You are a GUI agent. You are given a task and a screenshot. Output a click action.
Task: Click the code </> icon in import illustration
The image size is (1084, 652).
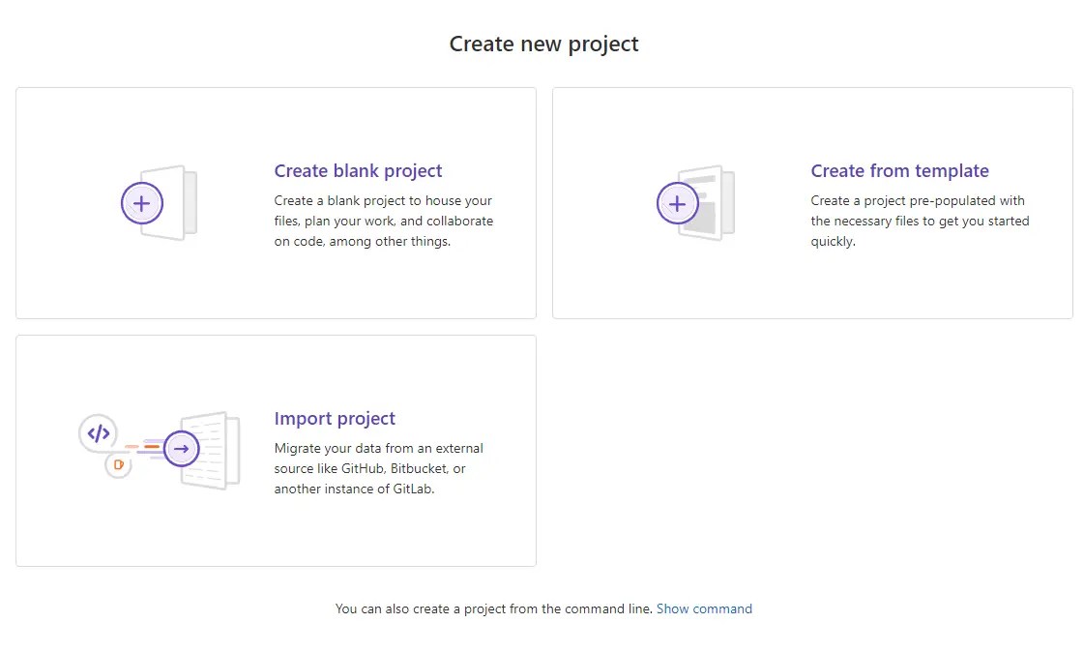pyautogui.click(x=98, y=433)
